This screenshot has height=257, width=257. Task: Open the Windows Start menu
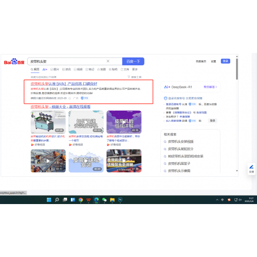coord(49,200)
